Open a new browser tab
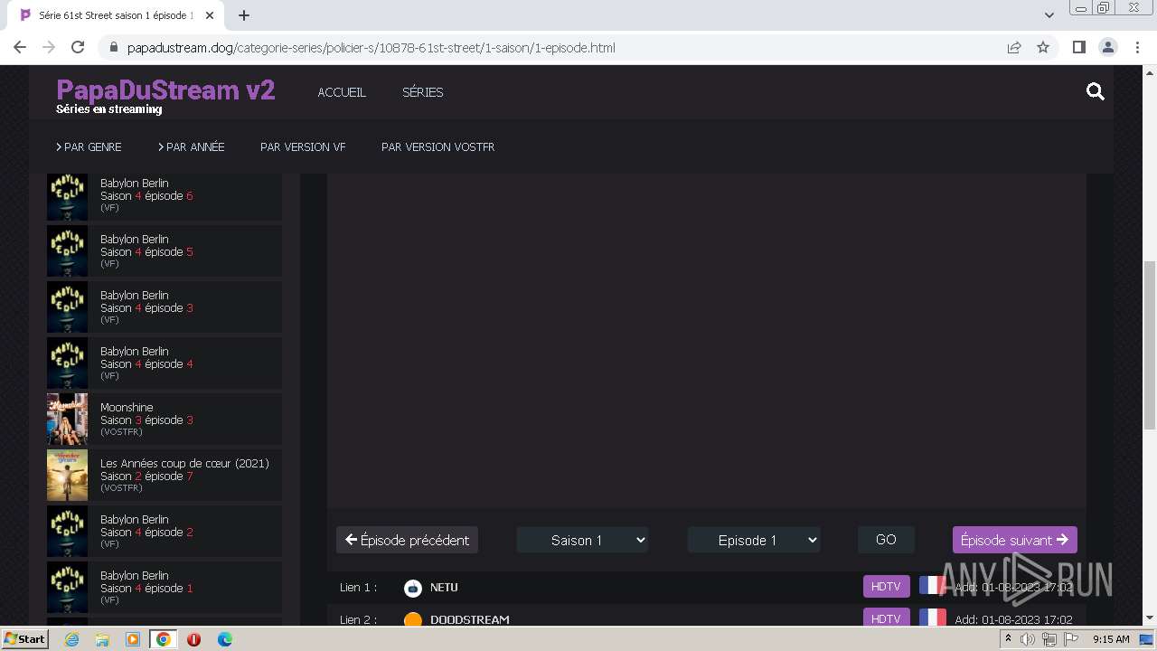 pyautogui.click(x=244, y=15)
